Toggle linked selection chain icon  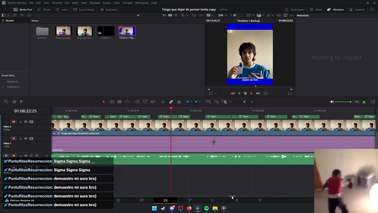pyautogui.click(x=171, y=102)
